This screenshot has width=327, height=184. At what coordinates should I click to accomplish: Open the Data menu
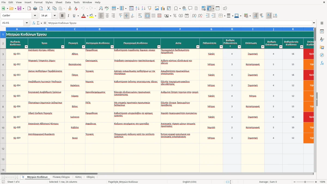tap(68, 2)
